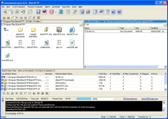Image resolution: width=168 pixels, height=119 pixels.
Task: Click the blue floppy disk Save icon
Action: point(38,12)
